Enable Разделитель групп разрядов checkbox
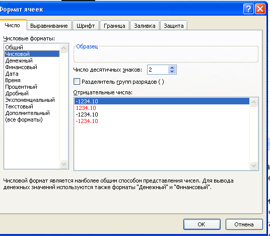This screenshot has height=236, width=270. click(77, 82)
